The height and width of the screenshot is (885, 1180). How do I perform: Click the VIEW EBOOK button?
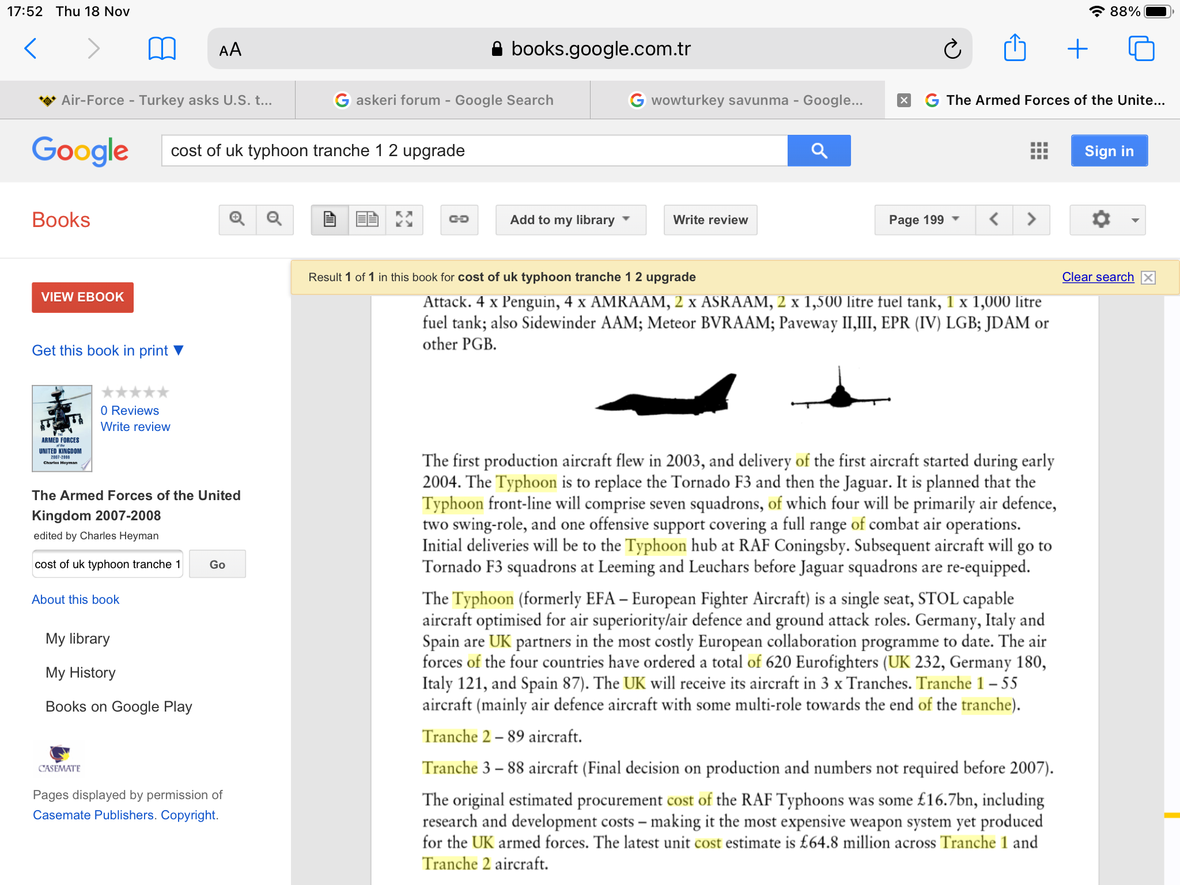pyautogui.click(x=82, y=297)
